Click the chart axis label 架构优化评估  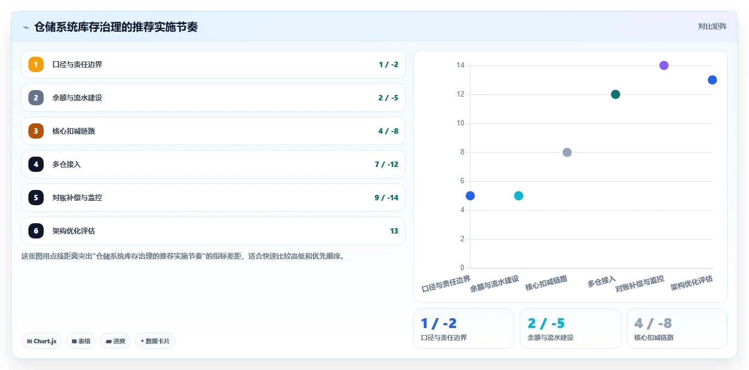pos(692,283)
